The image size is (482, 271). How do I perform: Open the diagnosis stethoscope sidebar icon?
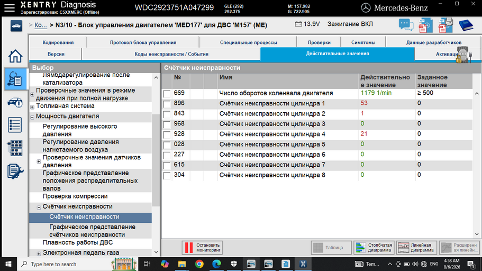pos(15,79)
